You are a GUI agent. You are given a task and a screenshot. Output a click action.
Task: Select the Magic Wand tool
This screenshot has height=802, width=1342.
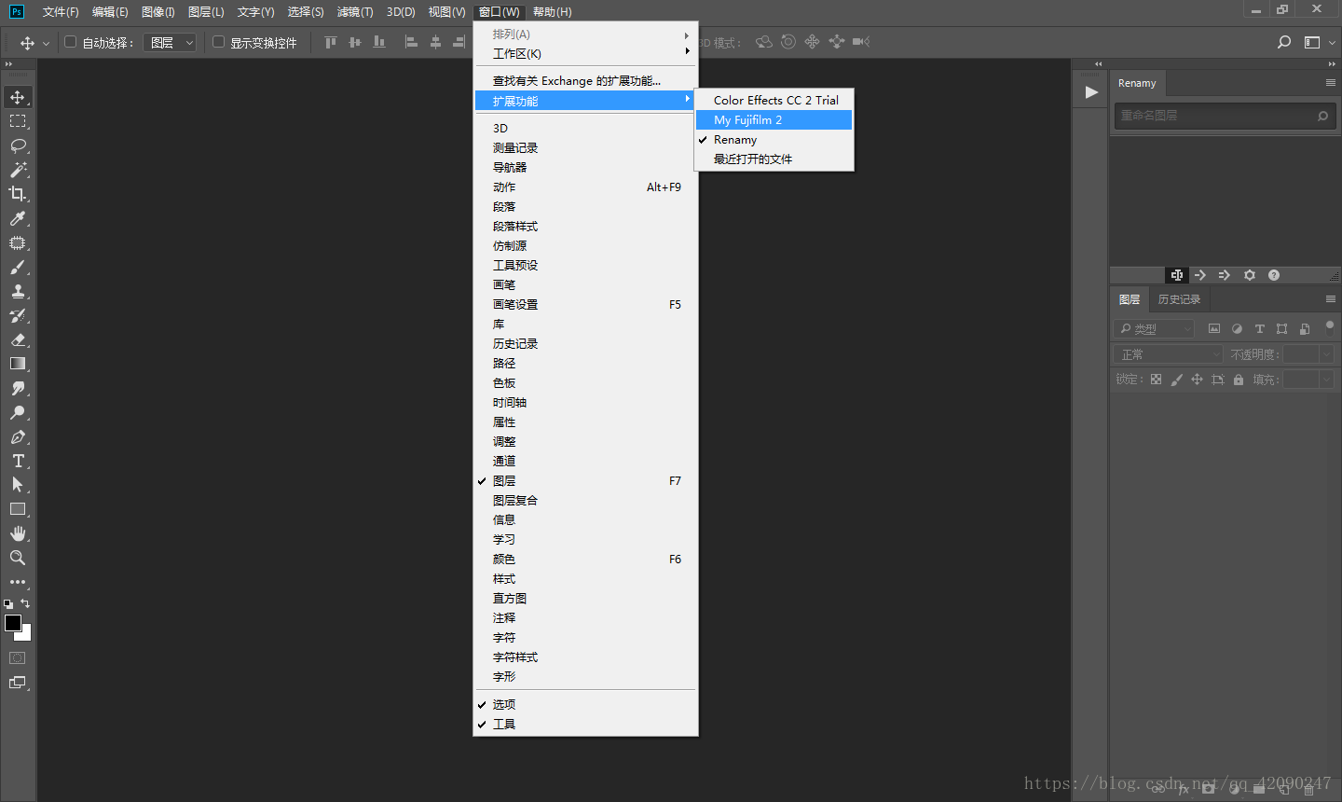pyautogui.click(x=18, y=170)
